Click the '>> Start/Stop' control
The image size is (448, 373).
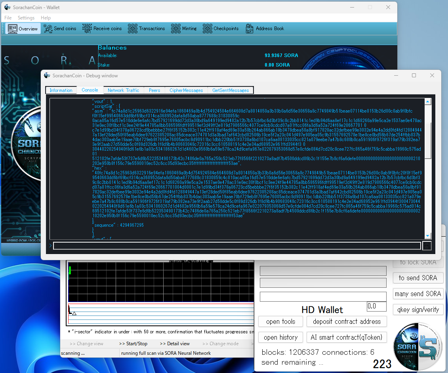[133, 344]
